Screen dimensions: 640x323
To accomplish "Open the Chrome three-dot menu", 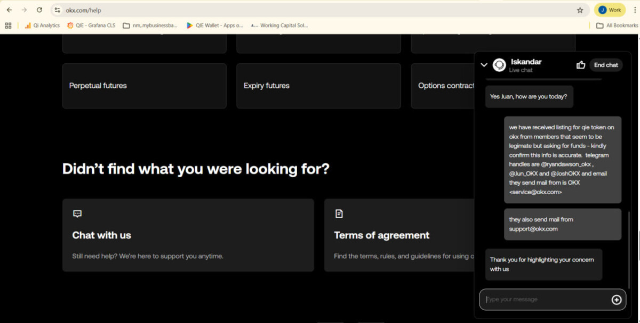I will [635, 10].
